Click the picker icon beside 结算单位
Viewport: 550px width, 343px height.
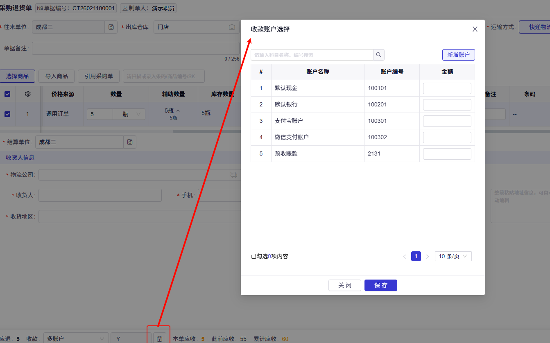[x=130, y=142]
